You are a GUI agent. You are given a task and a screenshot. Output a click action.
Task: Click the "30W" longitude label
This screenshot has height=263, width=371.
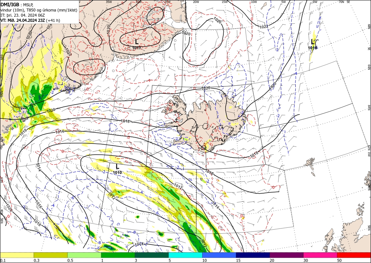pos(139,2)
